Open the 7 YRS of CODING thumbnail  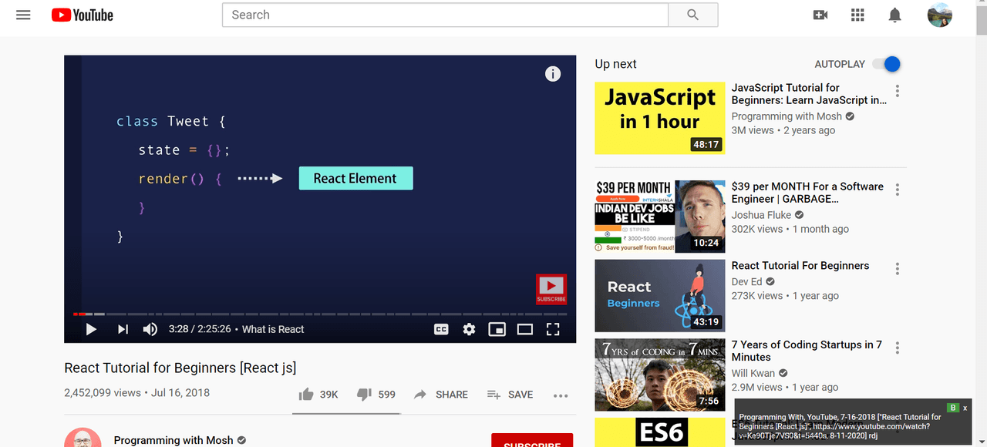click(x=660, y=375)
